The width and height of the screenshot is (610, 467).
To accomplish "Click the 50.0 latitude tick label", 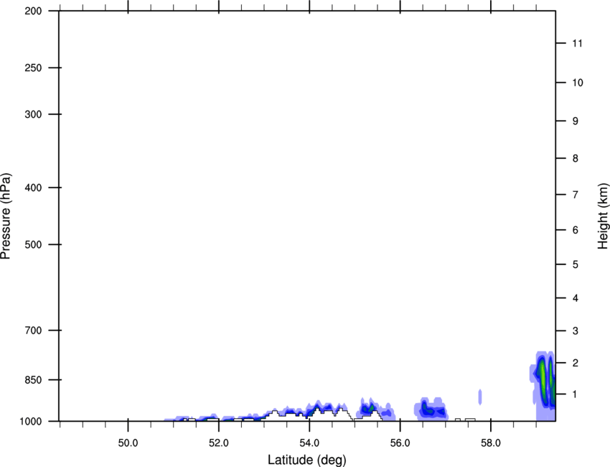I will [x=128, y=443].
